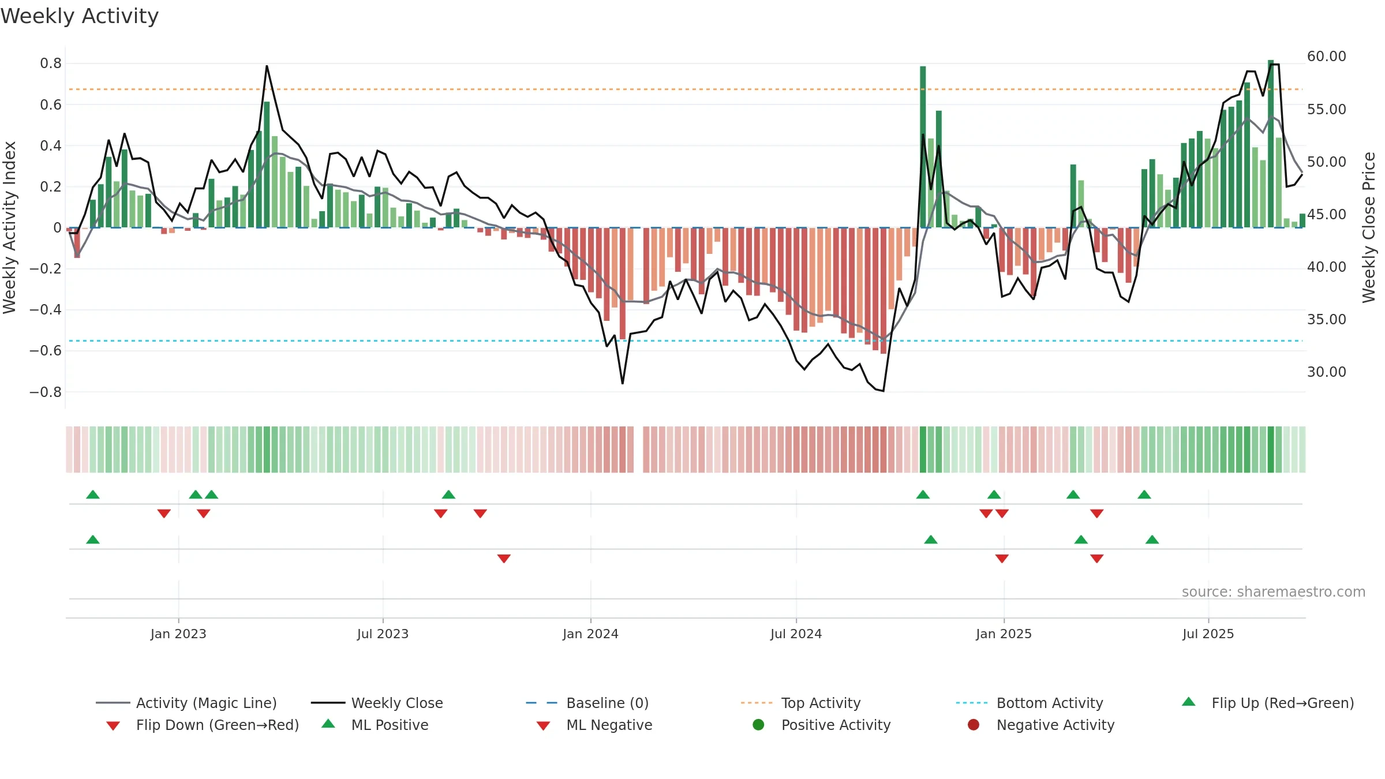Click the Jul 2024 x-axis label
The height and width of the screenshot is (779, 1385).
pyautogui.click(x=796, y=634)
